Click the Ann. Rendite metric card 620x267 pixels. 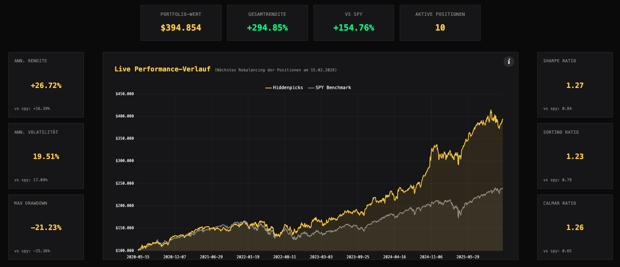(46, 85)
